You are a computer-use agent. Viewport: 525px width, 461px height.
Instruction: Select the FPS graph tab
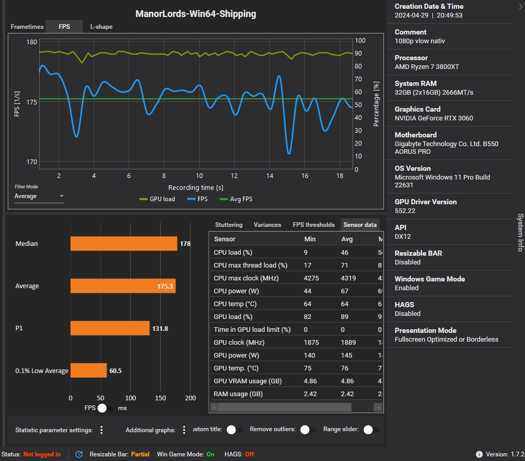[x=64, y=27]
